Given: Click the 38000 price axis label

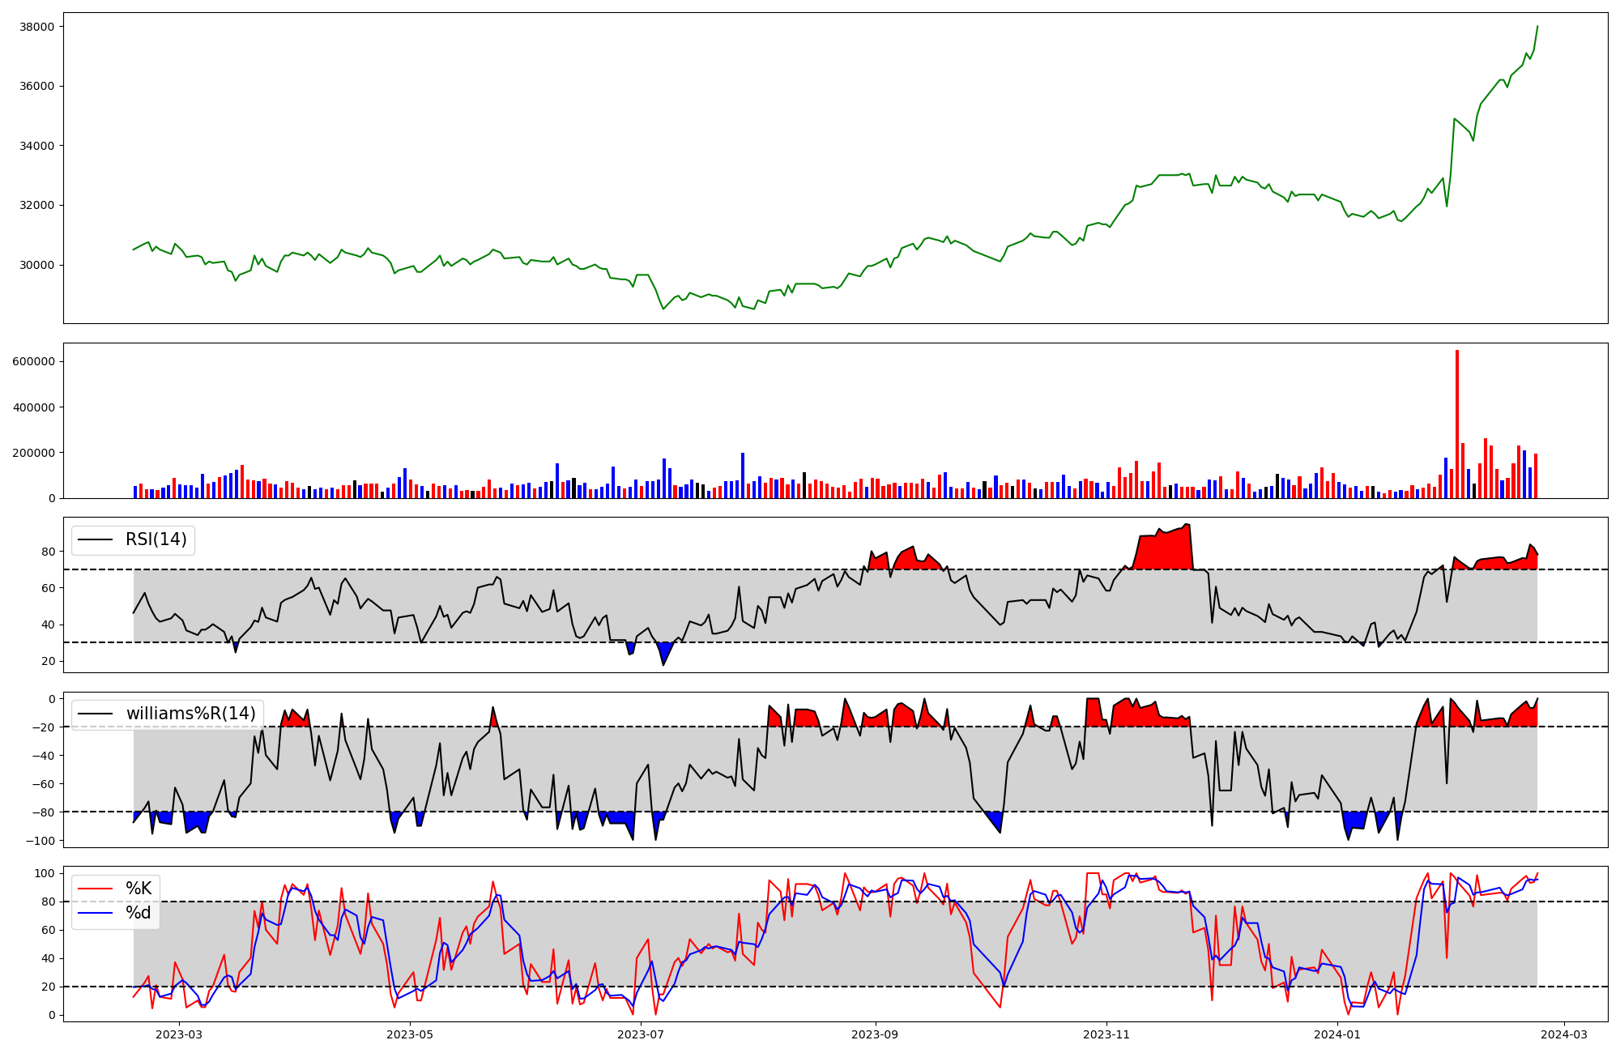Looking at the screenshot, I should tap(37, 27).
